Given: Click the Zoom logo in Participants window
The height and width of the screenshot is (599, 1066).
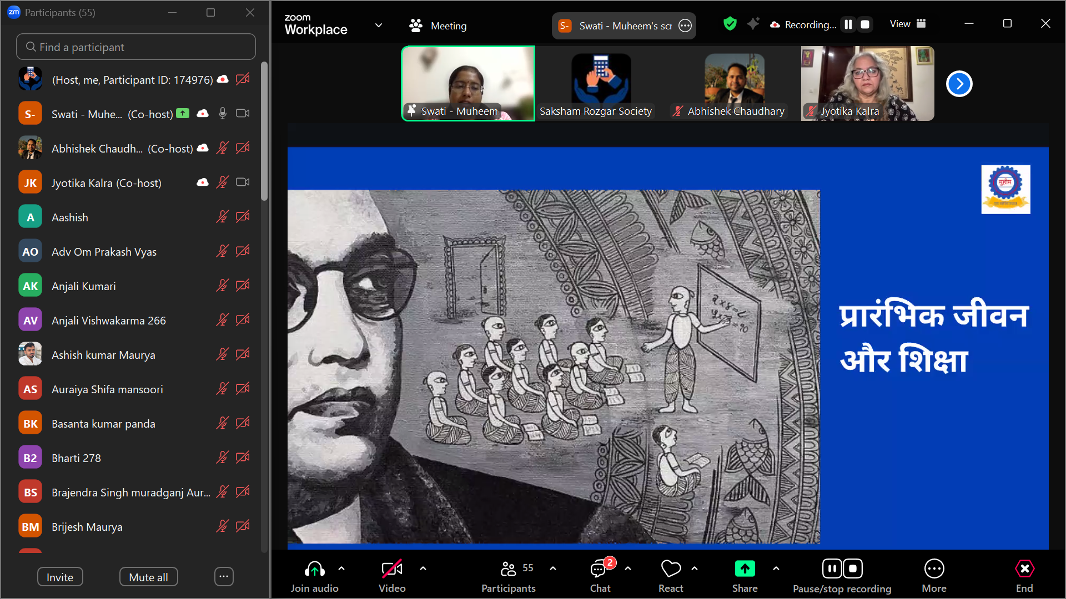Looking at the screenshot, I should pos(14,12).
